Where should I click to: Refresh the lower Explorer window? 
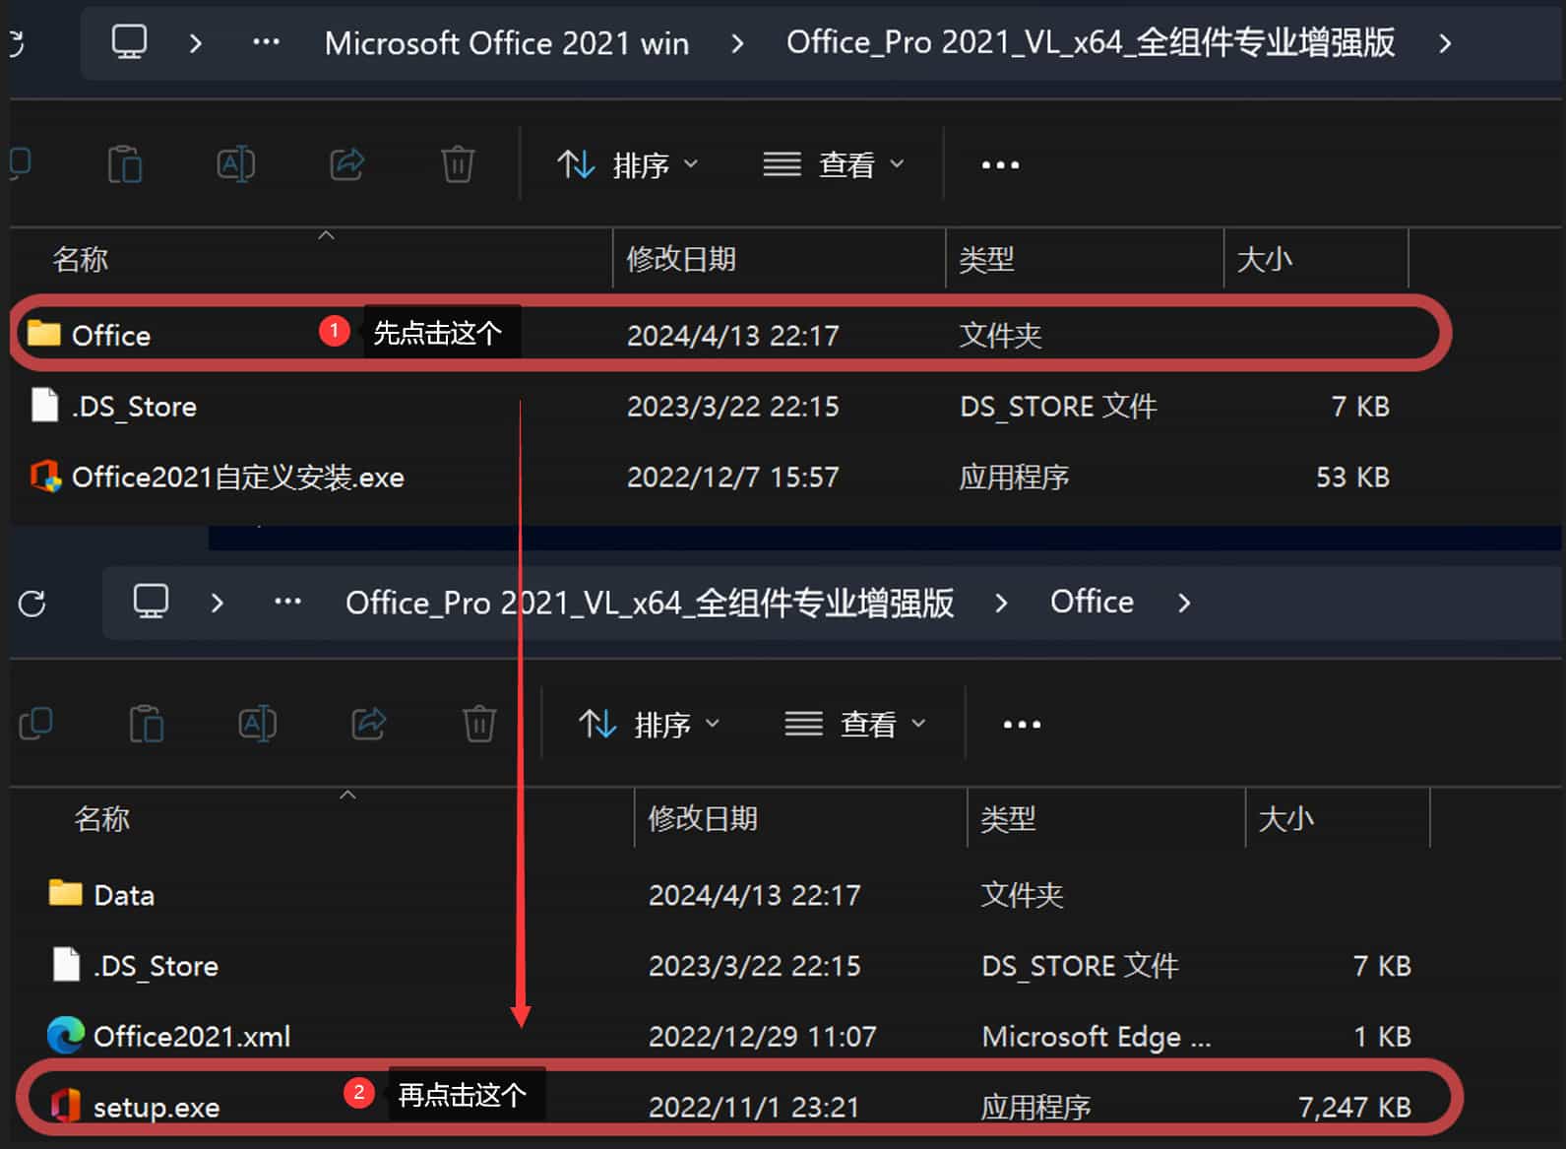[32, 604]
